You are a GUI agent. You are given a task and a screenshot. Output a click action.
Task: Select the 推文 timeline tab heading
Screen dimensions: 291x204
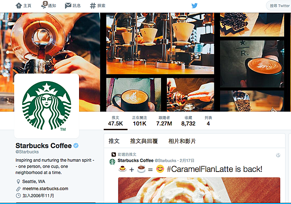(x=114, y=141)
